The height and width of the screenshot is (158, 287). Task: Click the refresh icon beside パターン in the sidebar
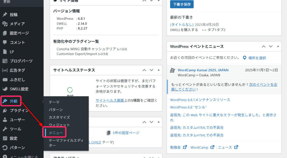pyautogui.click(x=5, y=148)
